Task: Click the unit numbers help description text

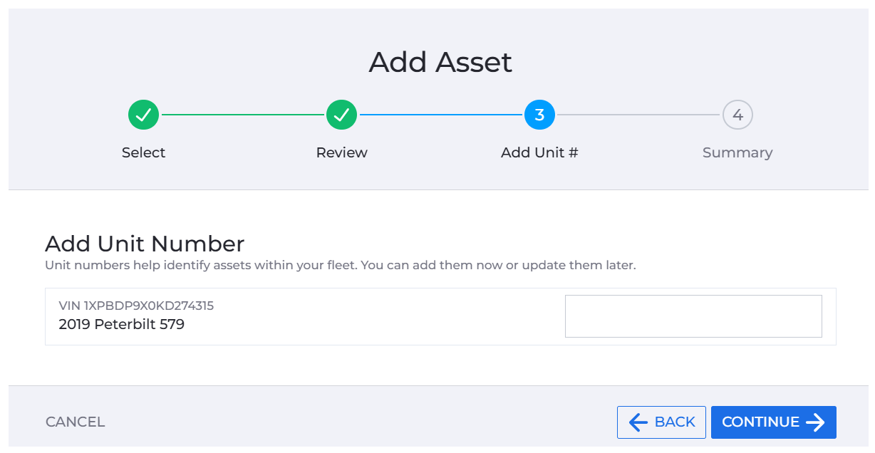Action: pyautogui.click(x=340, y=266)
